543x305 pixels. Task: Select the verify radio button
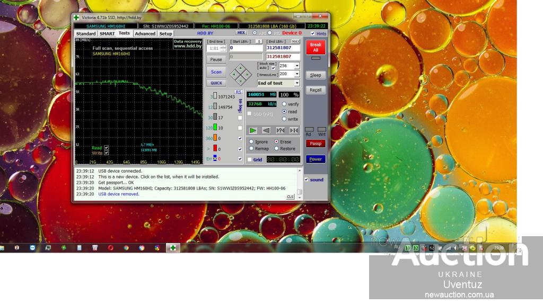pyautogui.click(x=284, y=104)
